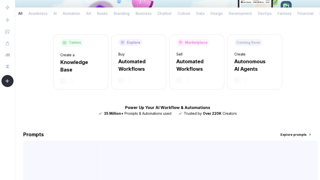Click the four-point sparkle icon in sidebar
The width and height of the screenshot is (320, 180).
pyautogui.click(x=7, y=20)
